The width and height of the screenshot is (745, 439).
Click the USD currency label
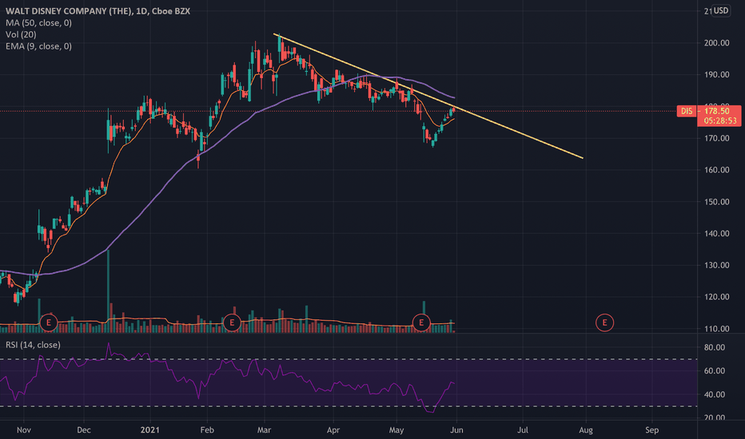721,10
